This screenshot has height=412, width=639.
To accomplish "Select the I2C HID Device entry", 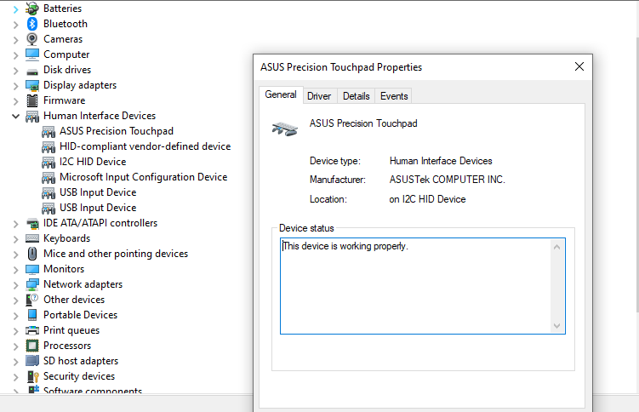I will click(x=93, y=162).
